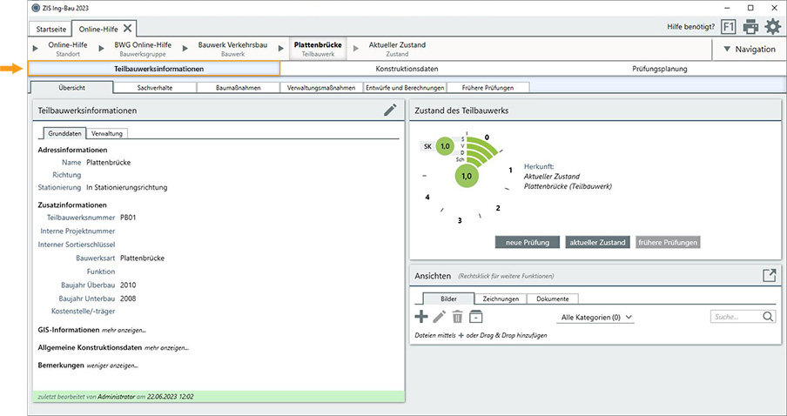The width and height of the screenshot is (787, 416).
Task: Open the Alle Kategorien dropdown
Action: (x=597, y=319)
